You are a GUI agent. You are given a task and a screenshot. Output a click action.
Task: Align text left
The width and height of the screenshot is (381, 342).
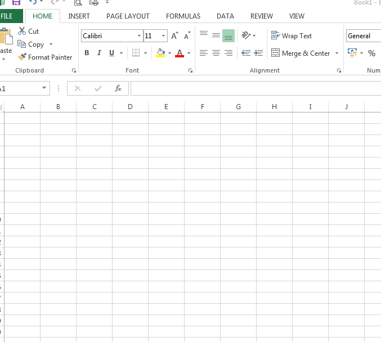[x=204, y=53]
